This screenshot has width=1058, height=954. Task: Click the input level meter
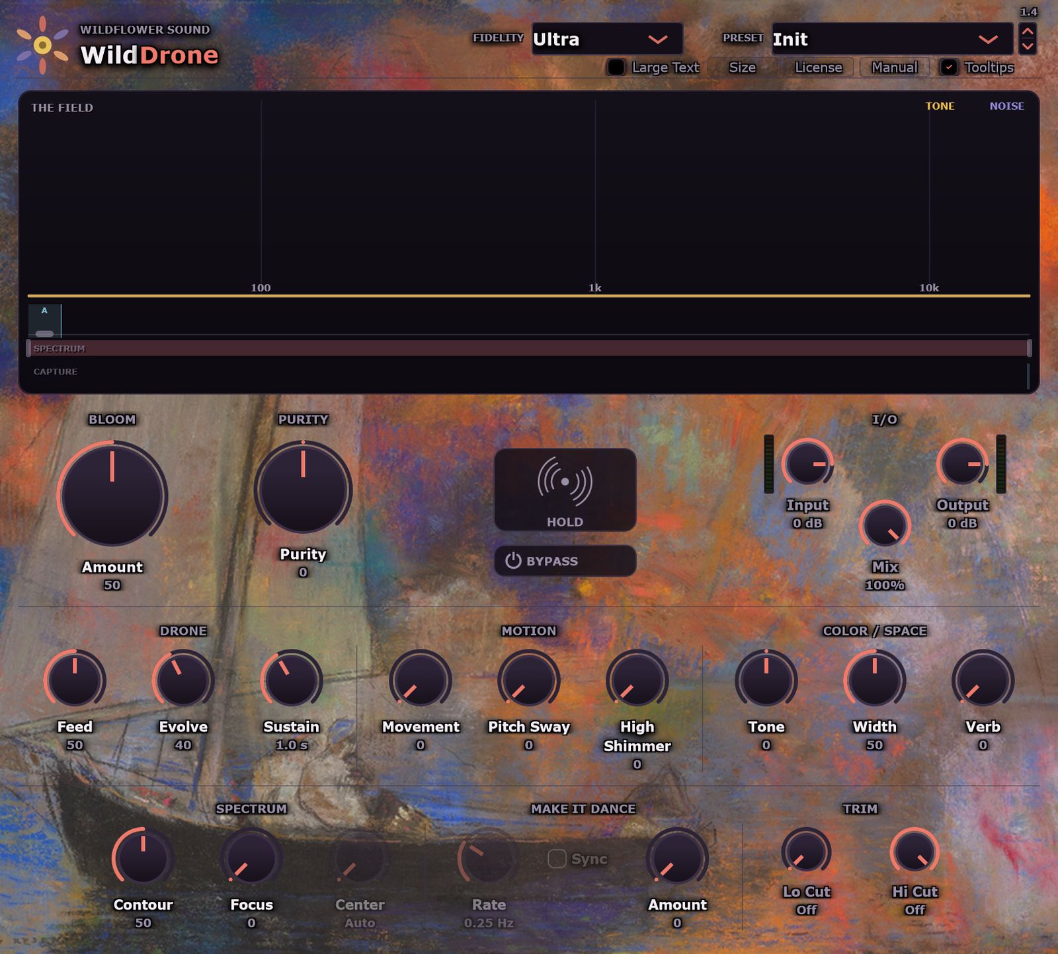pos(768,464)
